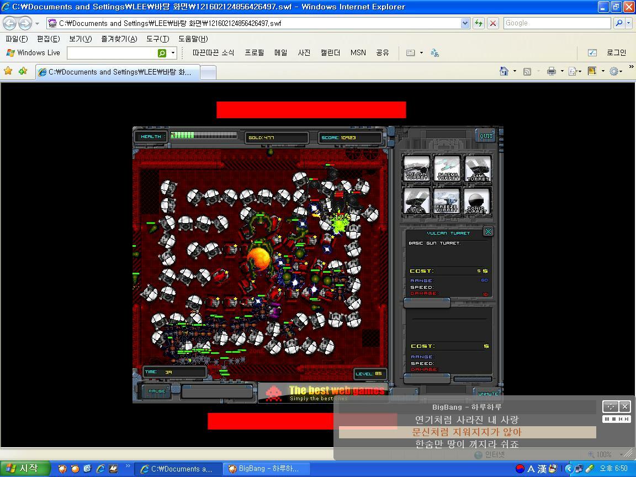Open recent pages dropdown arrow
This screenshot has width=636, height=477.
point(38,24)
